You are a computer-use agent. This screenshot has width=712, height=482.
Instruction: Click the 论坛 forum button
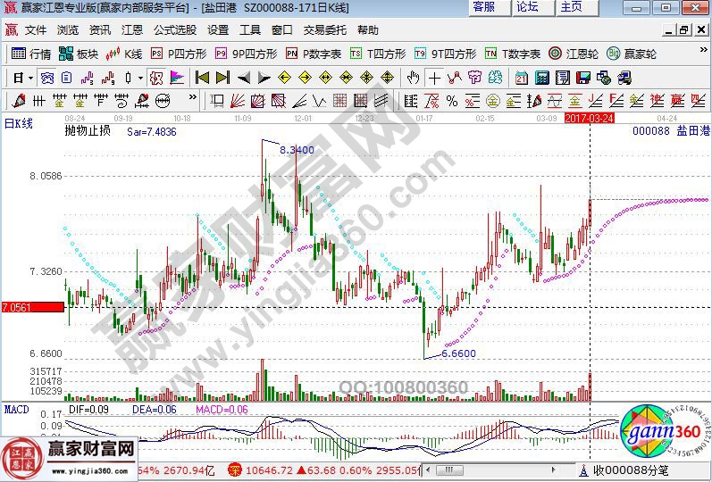coord(527,7)
